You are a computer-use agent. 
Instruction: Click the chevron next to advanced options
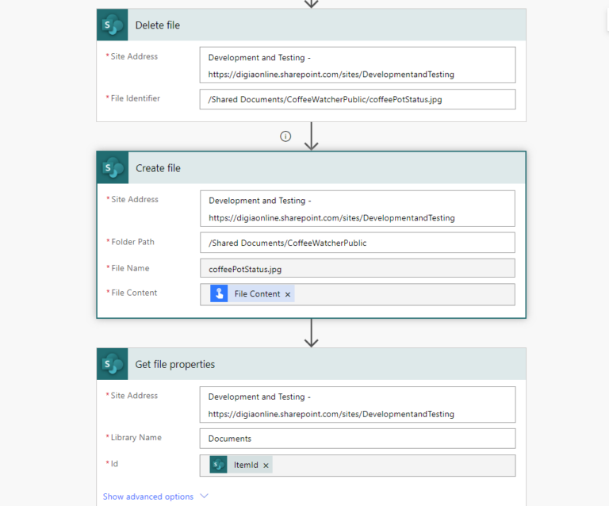click(x=205, y=496)
